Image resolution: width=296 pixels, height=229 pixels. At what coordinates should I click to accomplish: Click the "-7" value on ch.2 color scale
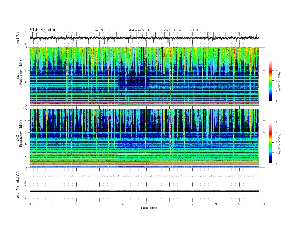point(276,163)
